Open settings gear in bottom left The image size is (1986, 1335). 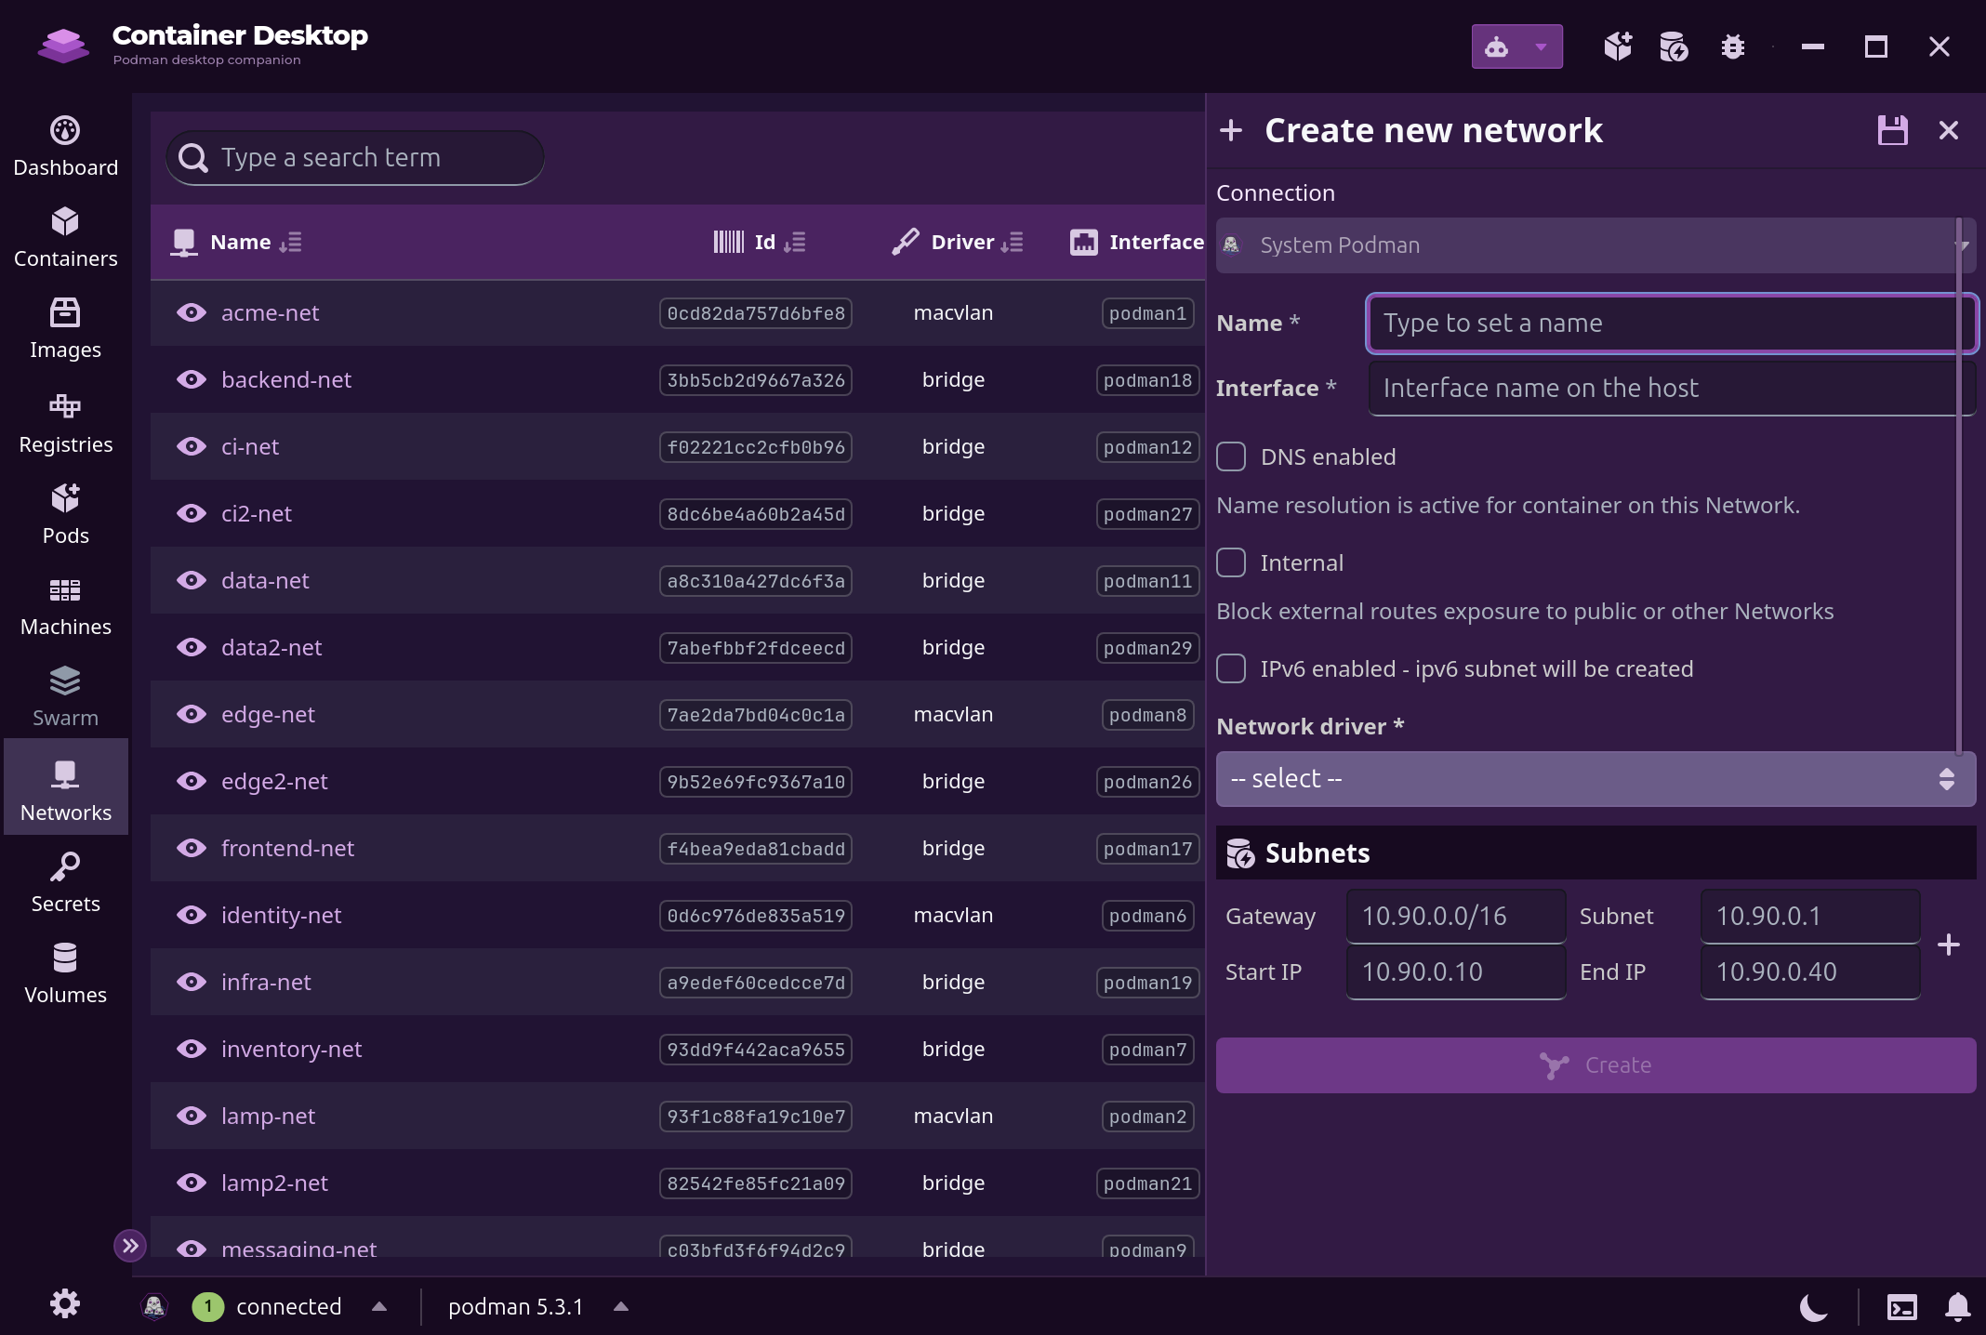coord(65,1303)
